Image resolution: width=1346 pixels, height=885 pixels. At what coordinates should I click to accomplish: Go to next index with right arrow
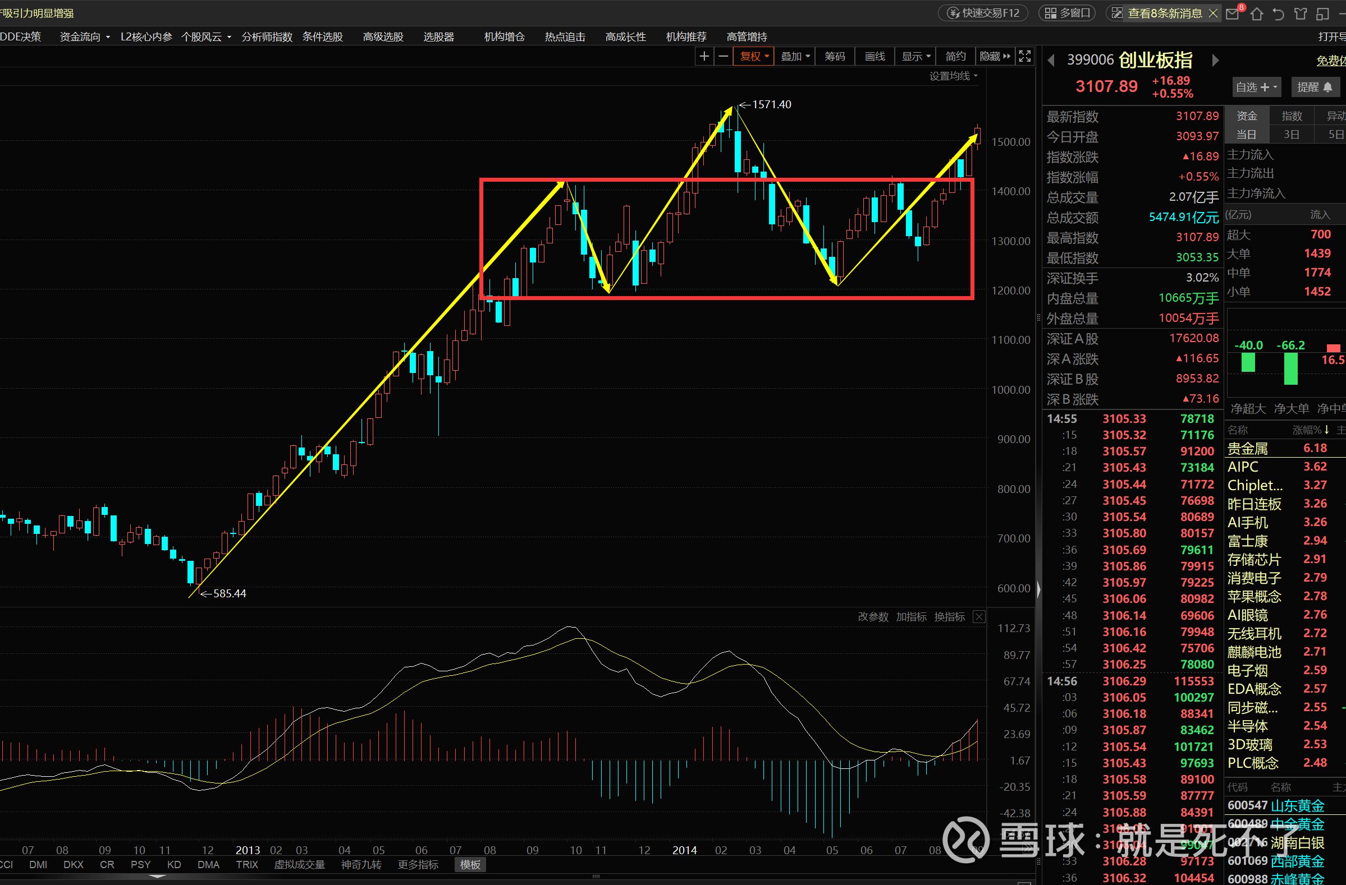coord(1215,61)
